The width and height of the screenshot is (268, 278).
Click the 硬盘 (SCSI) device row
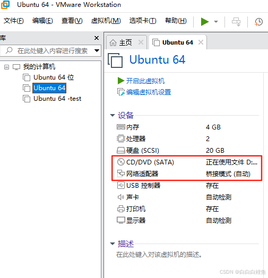[x=187, y=151]
